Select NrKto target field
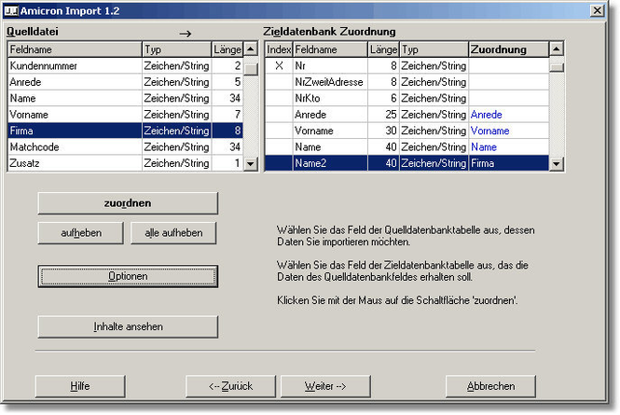This screenshot has height=415, width=620. (x=406, y=98)
